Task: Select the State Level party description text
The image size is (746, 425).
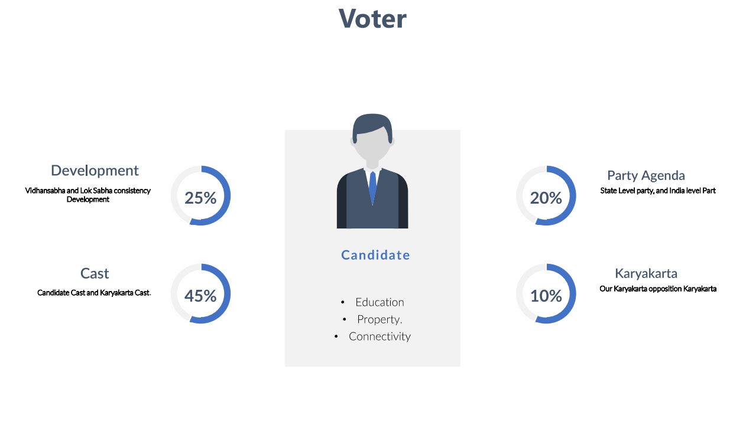Action: point(658,191)
